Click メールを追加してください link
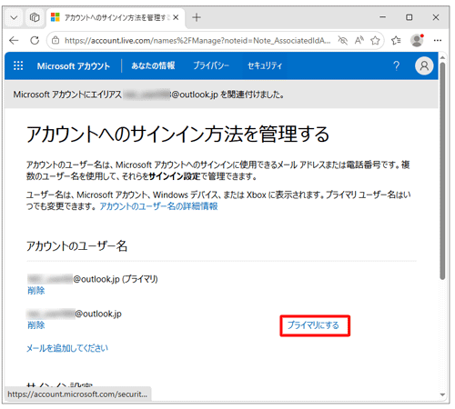This screenshot has width=455, height=409. [x=67, y=348]
